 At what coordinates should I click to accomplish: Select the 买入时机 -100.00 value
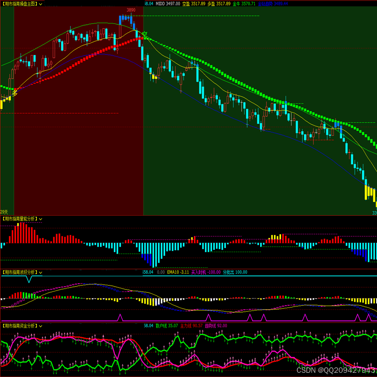[x=206, y=272]
